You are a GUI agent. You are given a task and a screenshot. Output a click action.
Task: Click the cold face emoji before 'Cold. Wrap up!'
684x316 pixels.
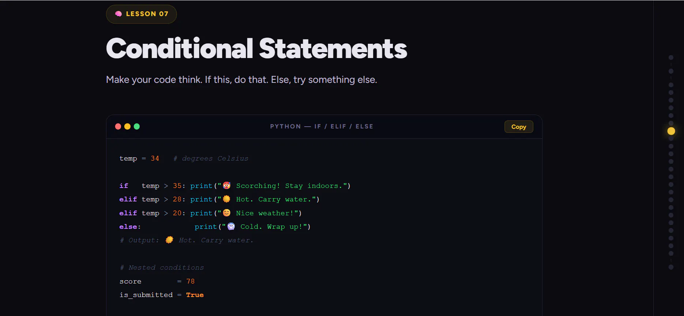point(231,226)
